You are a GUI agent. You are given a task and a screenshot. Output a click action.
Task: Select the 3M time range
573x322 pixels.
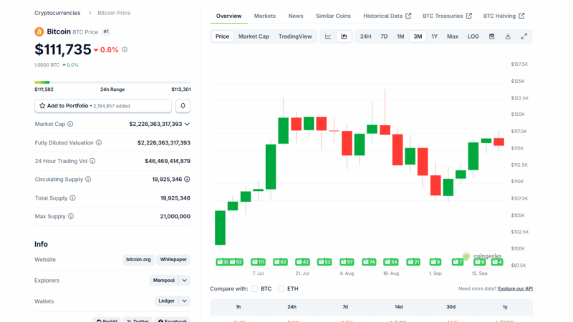click(x=418, y=36)
